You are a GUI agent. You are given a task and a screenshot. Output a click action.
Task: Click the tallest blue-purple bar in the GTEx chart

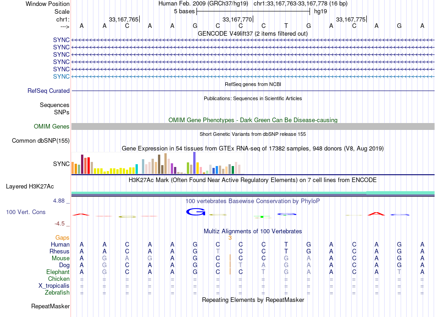[x=195, y=163]
